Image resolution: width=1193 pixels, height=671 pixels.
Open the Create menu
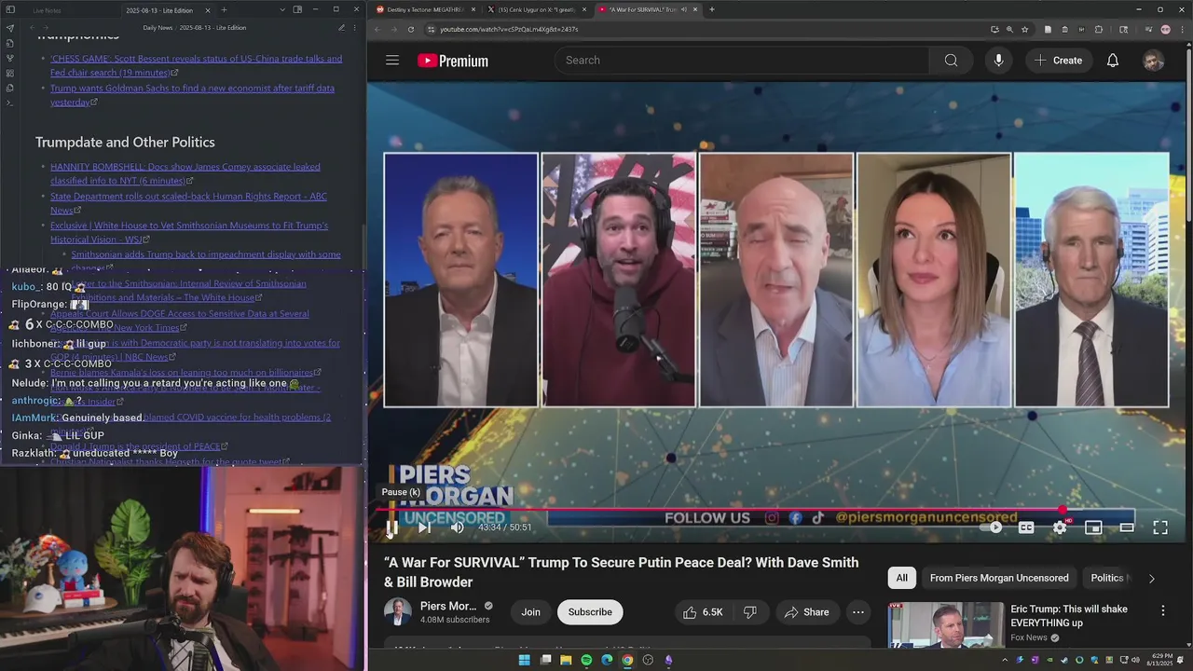(x=1058, y=61)
